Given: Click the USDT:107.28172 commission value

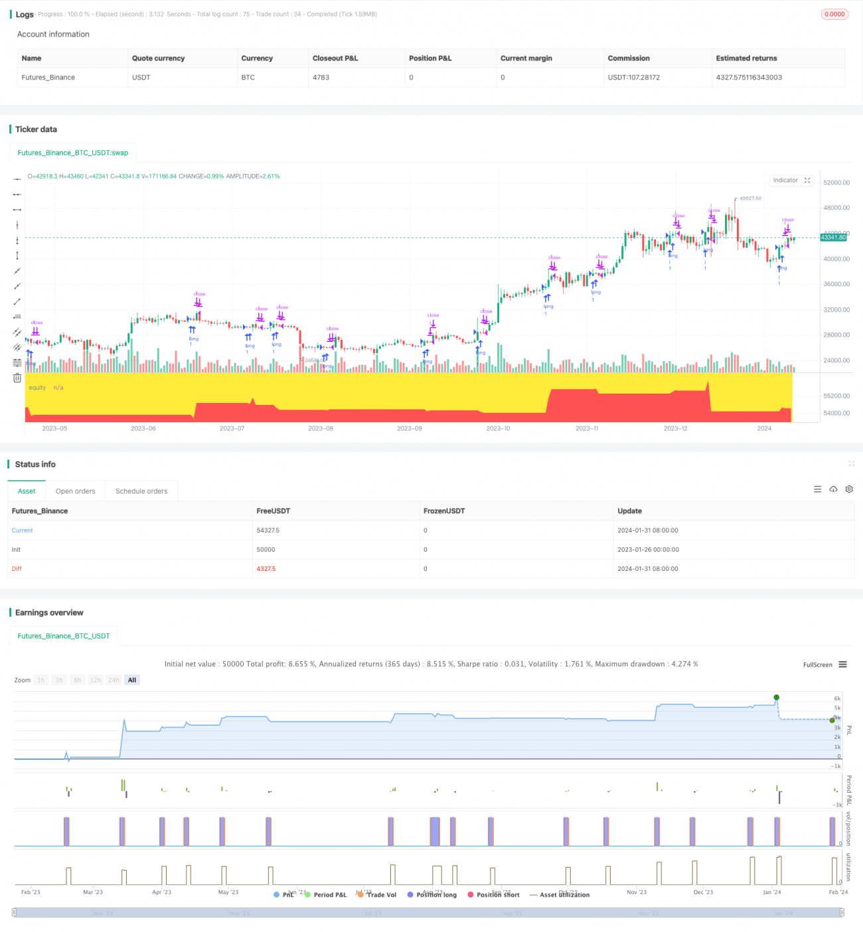Looking at the screenshot, I should click(633, 78).
